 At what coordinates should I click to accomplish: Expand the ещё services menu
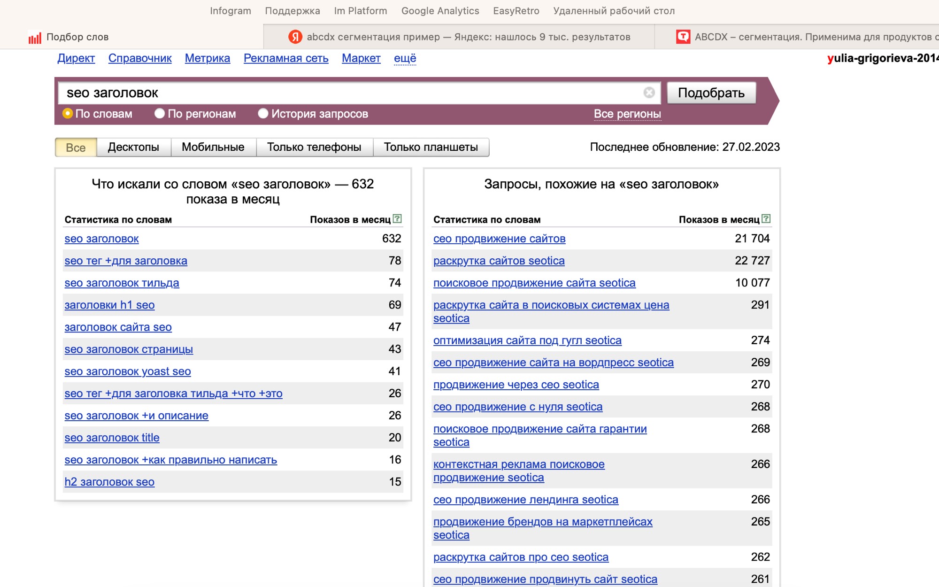(405, 58)
